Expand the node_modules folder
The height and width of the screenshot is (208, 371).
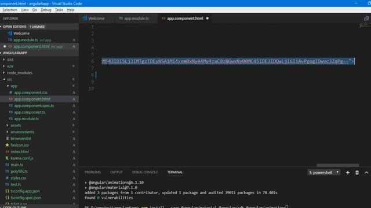(x=20, y=73)
